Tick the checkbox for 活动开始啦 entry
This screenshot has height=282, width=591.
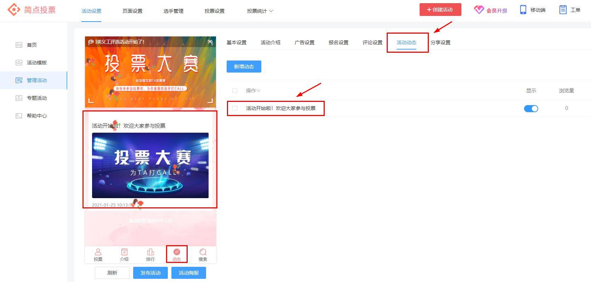235,108
